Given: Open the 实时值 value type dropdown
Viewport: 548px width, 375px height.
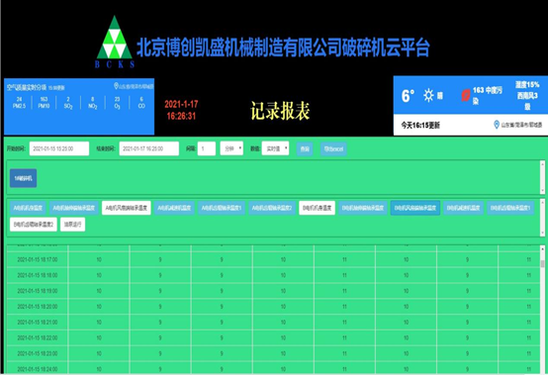Looking at the screenshot, I should click(275, 148).
